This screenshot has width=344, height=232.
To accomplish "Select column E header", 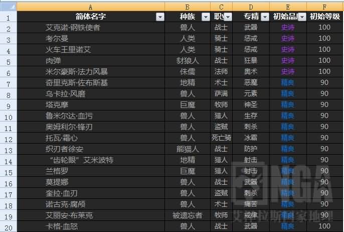I will tap(288, 7).
